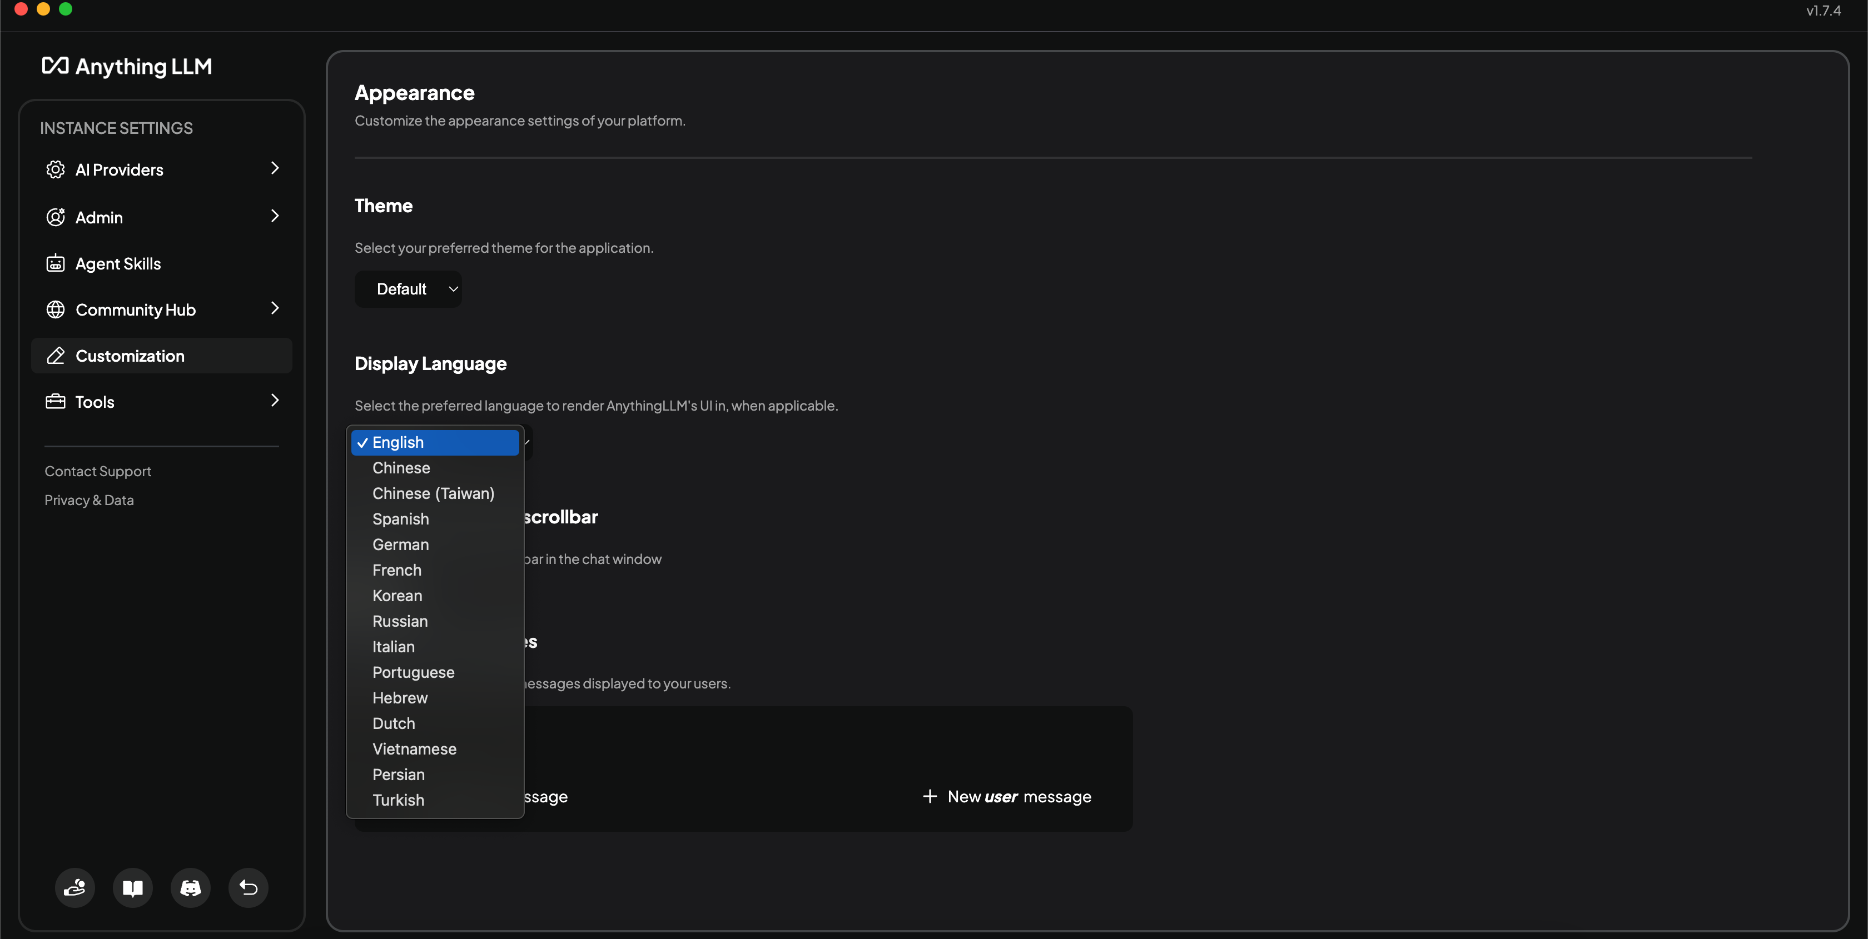1868x939 pixels.
Task: Click the back arrow icon in the sidebar footer
Action: (249, 887)
